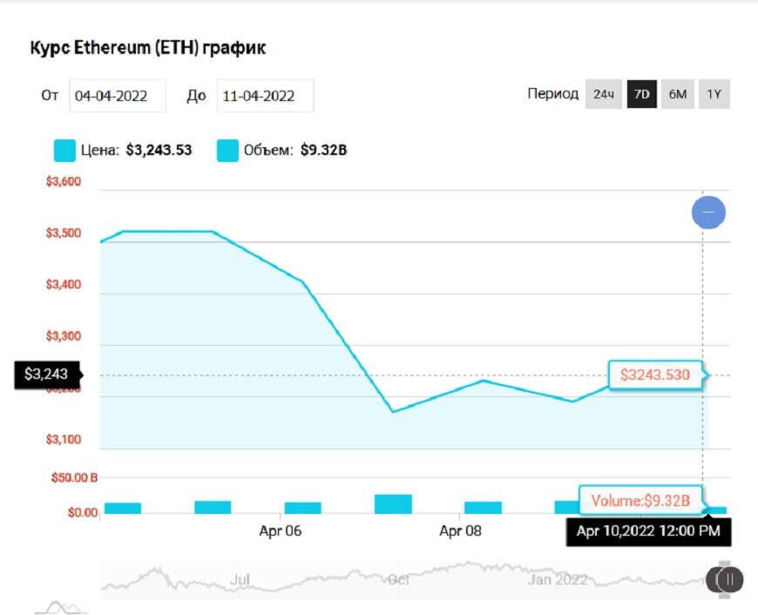Screen dimensions: 758x615
Task: Toggle the Объем series legend swatch
Action: click(227, 150)
